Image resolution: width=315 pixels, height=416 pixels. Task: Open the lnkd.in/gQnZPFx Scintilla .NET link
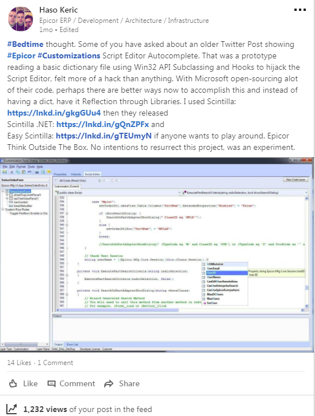pos(103,124)
